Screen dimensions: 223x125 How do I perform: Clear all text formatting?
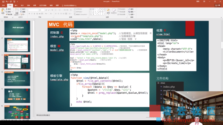click(x=52, y=10)
